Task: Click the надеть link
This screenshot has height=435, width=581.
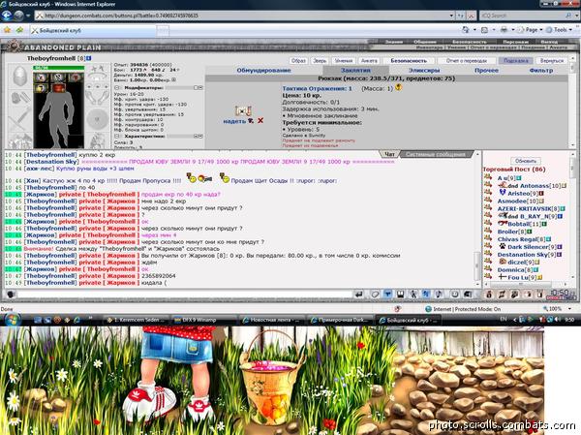Action: 234,121
